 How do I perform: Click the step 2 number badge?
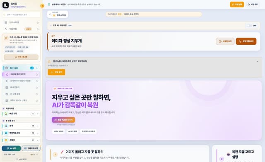click(x=222, y=159)
